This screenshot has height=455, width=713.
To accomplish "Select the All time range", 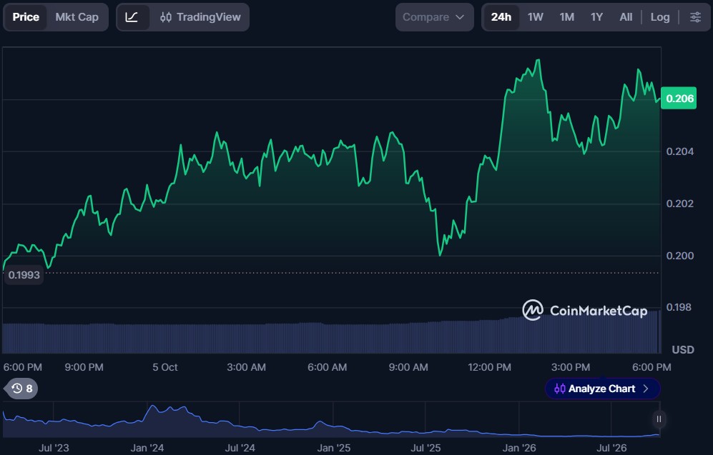I will pos(626,17).
